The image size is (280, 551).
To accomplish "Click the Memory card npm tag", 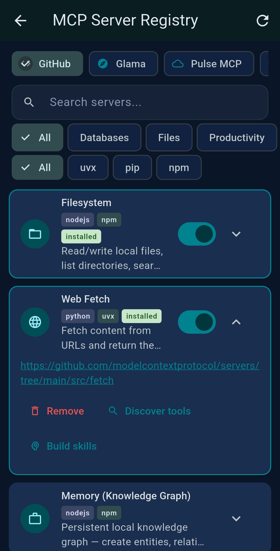I will [x=109, y=513].
